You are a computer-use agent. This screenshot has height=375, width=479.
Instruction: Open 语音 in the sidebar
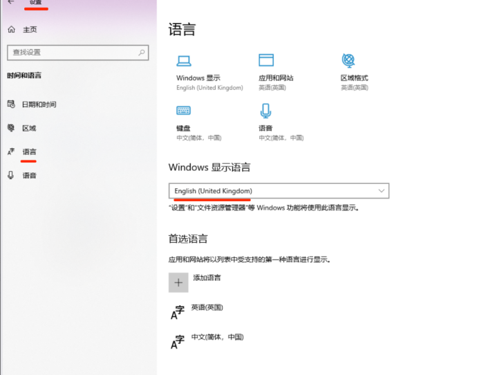[x=29, y=176]
